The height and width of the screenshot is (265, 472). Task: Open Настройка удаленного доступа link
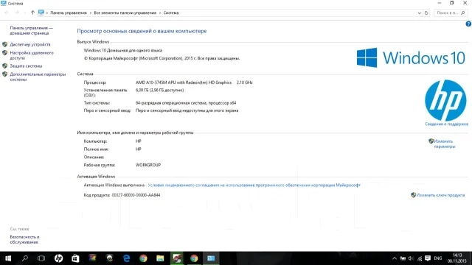pos(32,55)
